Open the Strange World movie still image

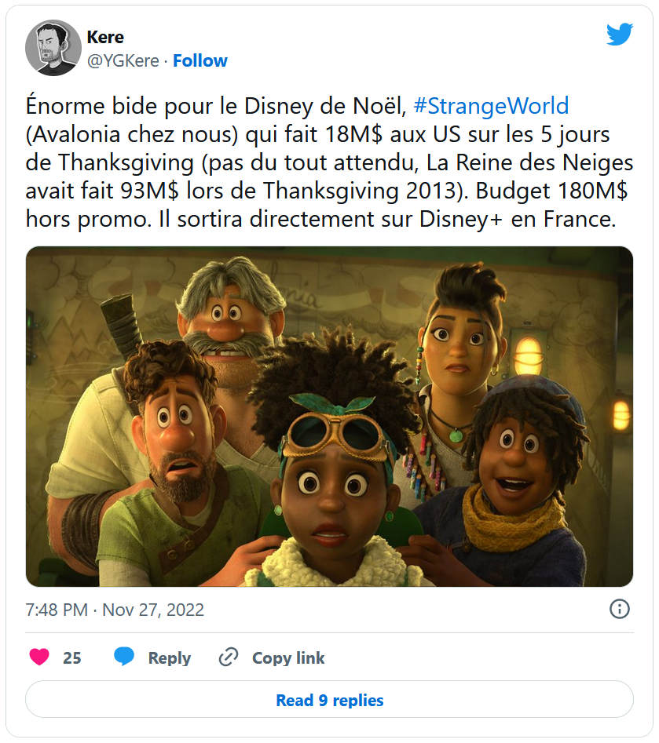[329, 417]
